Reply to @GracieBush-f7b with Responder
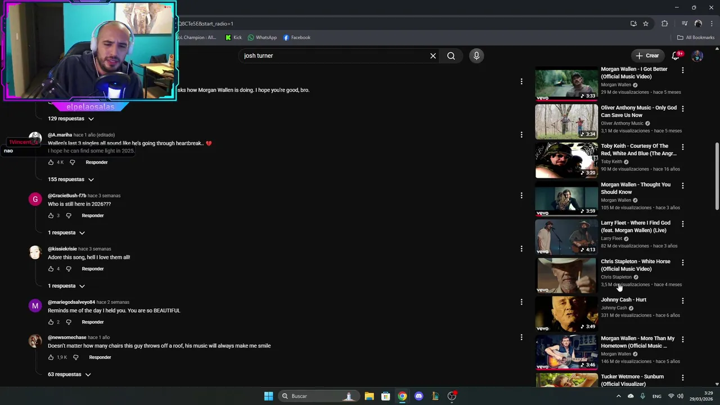Image resolution: width=720 pixels, height=405 pixels. click(x=93, y=215)
